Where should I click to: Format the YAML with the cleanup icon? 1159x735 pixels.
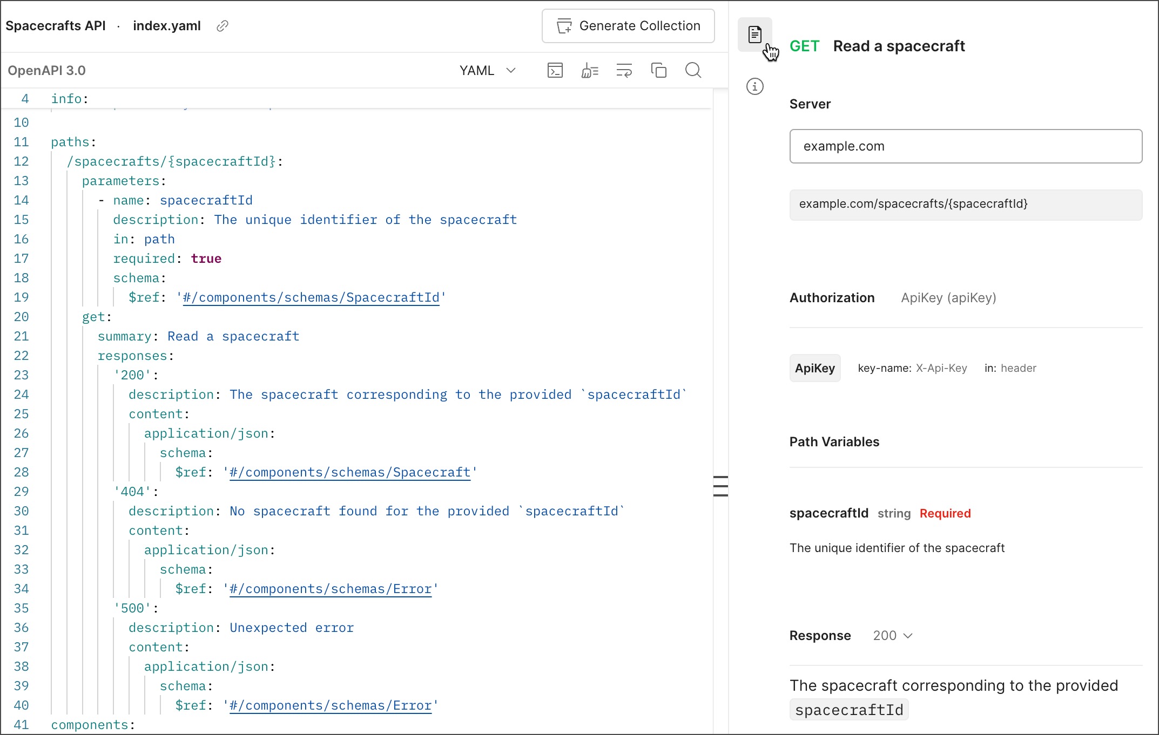click(x=590, y=70)
